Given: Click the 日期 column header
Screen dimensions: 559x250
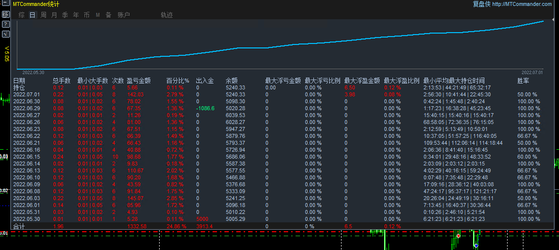Looking at the screenshot, I should (x=19, y=81).
